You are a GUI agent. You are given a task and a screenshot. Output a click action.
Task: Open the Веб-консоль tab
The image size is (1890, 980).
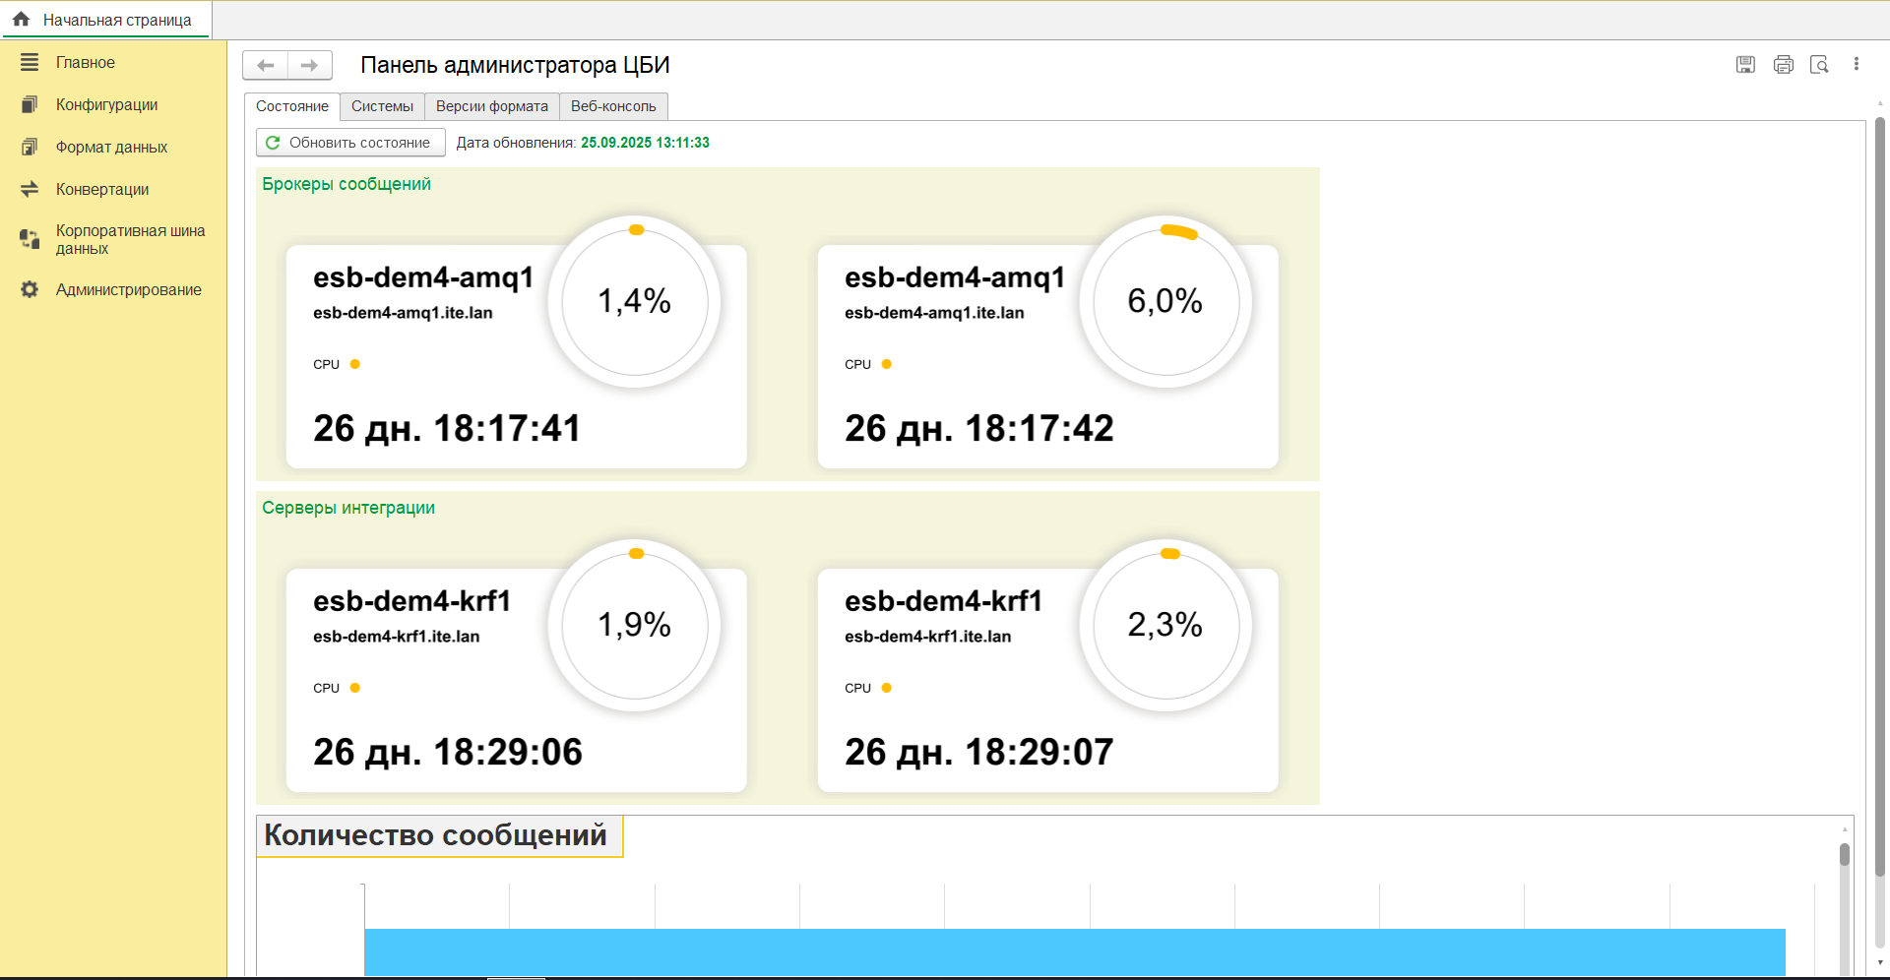[613, 106]
